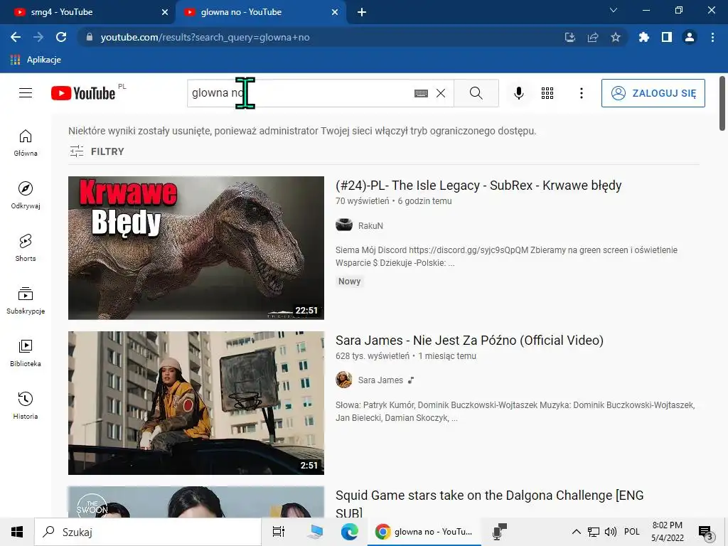728x546 pixels.
Task: Bookmark this page with the star
Action: [616, 37]
